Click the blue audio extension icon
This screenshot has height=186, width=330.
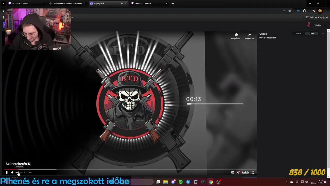coord(298,11)
